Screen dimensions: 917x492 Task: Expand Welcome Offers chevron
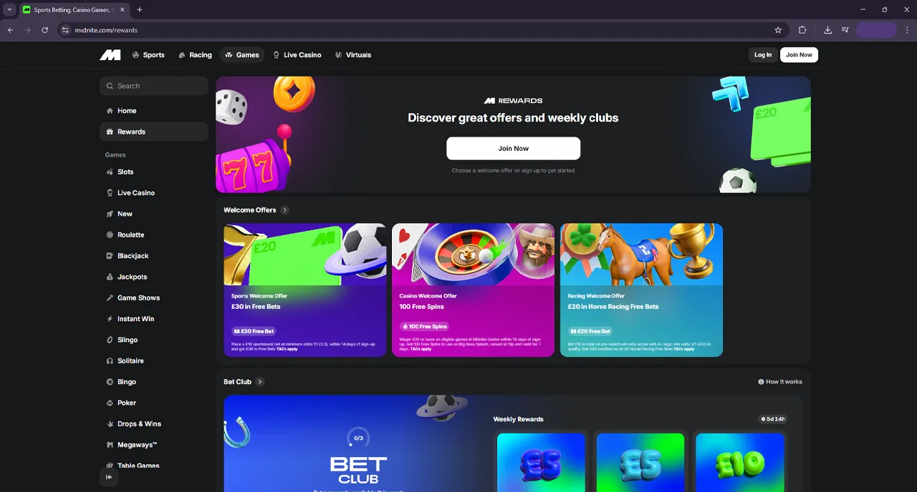(x=284, y=210)
